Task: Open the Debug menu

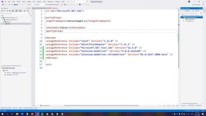Action: coord(29,2)
